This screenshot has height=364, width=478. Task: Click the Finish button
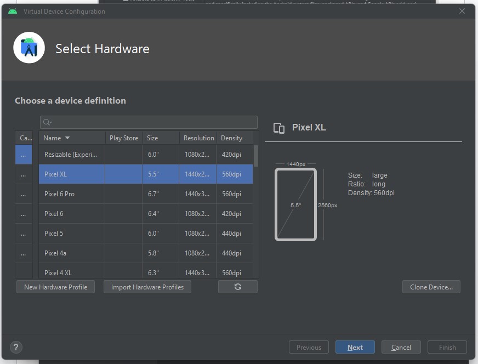tap(447, 347)
